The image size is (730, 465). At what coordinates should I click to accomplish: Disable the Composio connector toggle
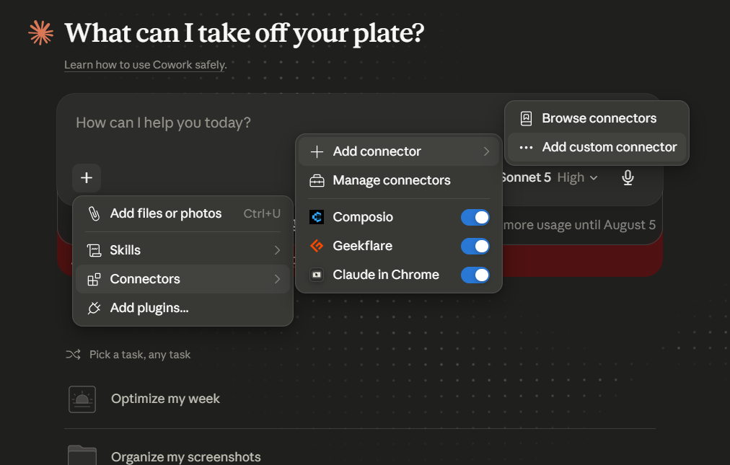tap(475, 218)
